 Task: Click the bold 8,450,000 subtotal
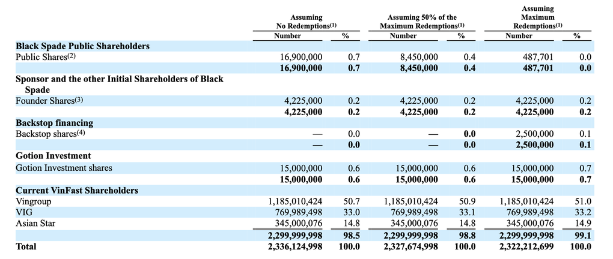419,68
